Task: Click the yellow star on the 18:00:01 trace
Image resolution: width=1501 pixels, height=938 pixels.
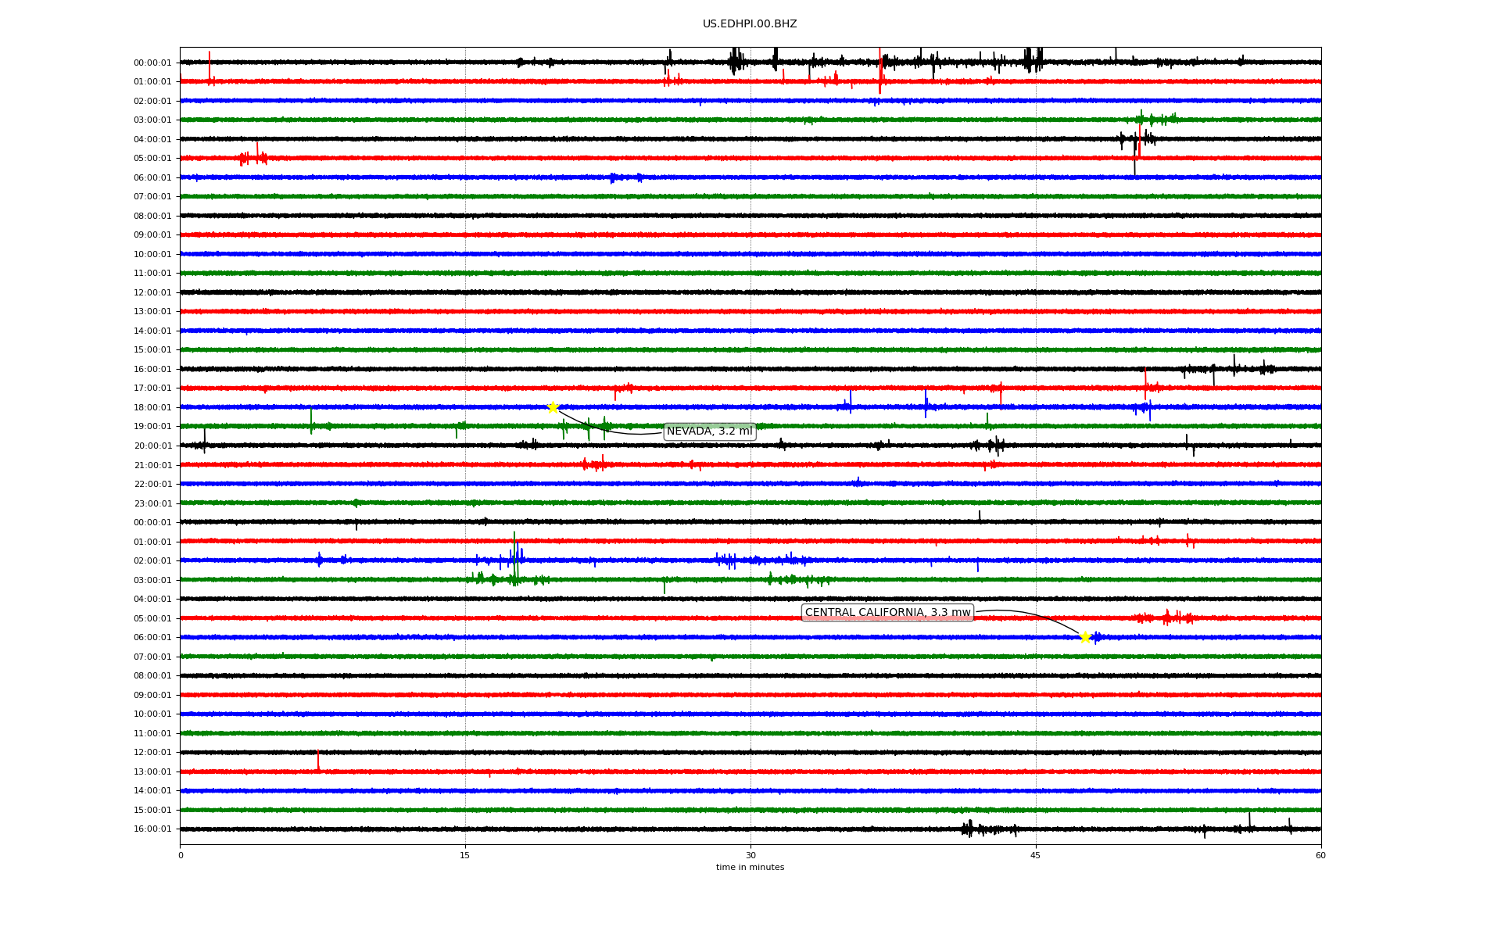Action: point(553,407)
